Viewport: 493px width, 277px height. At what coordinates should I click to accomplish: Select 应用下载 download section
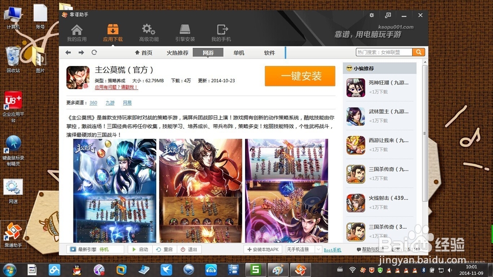click(112, 33)
